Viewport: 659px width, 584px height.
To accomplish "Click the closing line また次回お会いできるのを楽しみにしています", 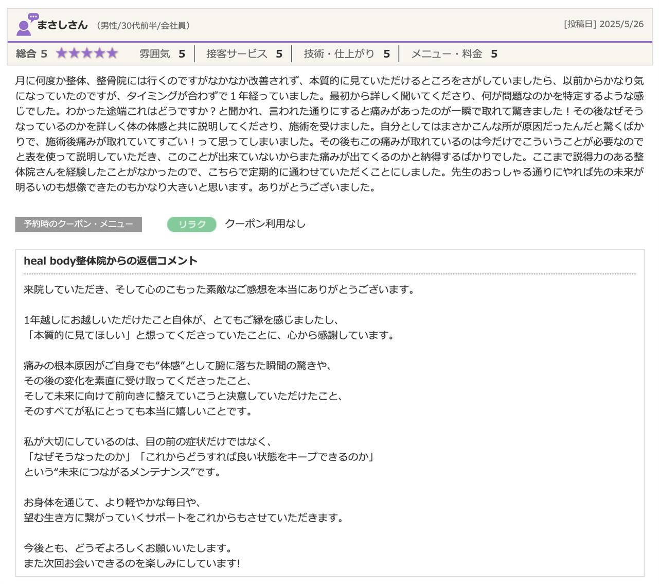I will (x=132, y=563).
